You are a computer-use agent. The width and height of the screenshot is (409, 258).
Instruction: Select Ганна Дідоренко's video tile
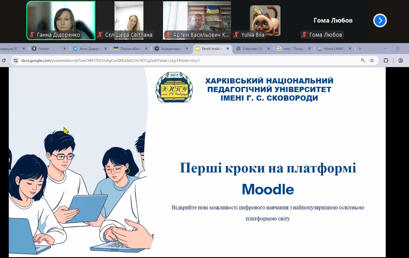click(61, 20)
